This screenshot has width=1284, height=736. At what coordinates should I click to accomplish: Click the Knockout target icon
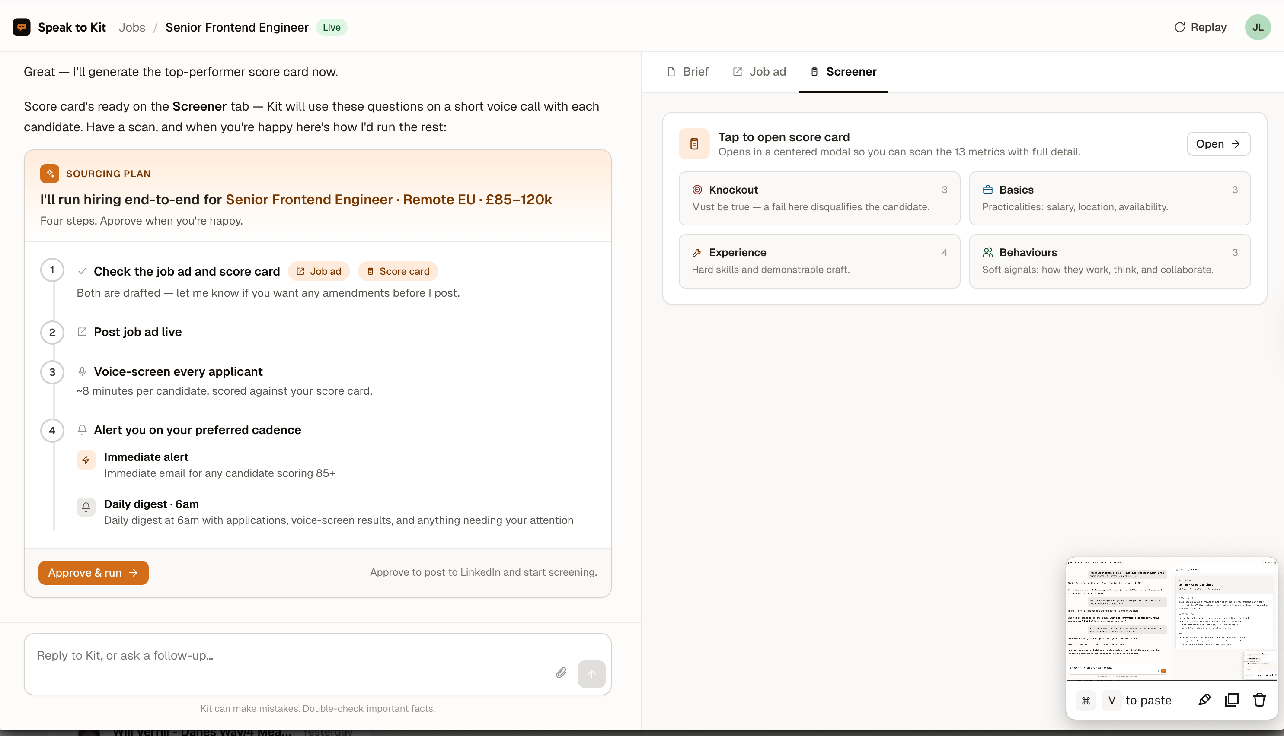pos(697,190)
